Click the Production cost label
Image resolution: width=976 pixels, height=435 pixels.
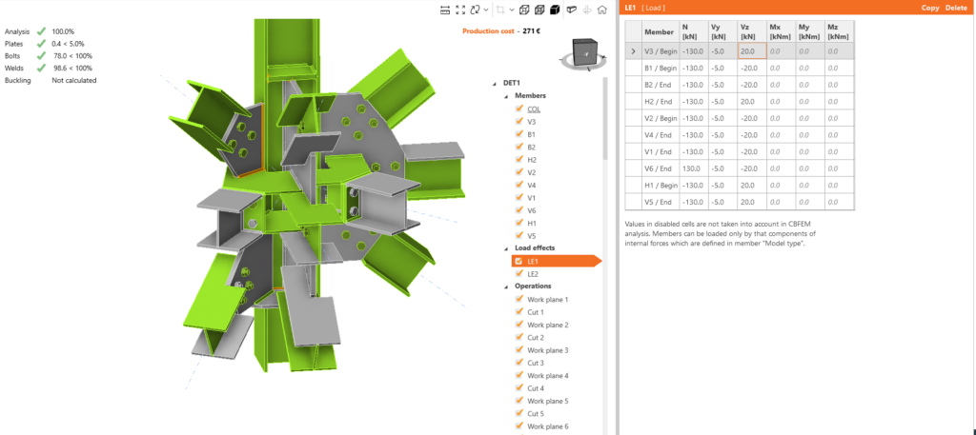click(488, 30)
